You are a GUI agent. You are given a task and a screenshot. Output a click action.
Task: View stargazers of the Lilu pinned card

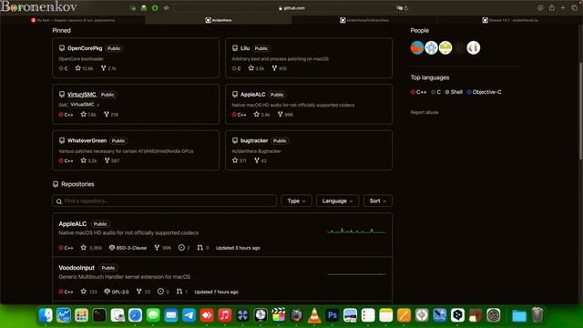click(256, 68)
